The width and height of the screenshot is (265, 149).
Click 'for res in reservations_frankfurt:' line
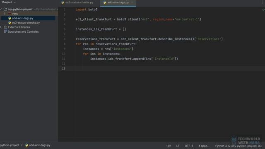pyautogui.click(x=106, y=44)
